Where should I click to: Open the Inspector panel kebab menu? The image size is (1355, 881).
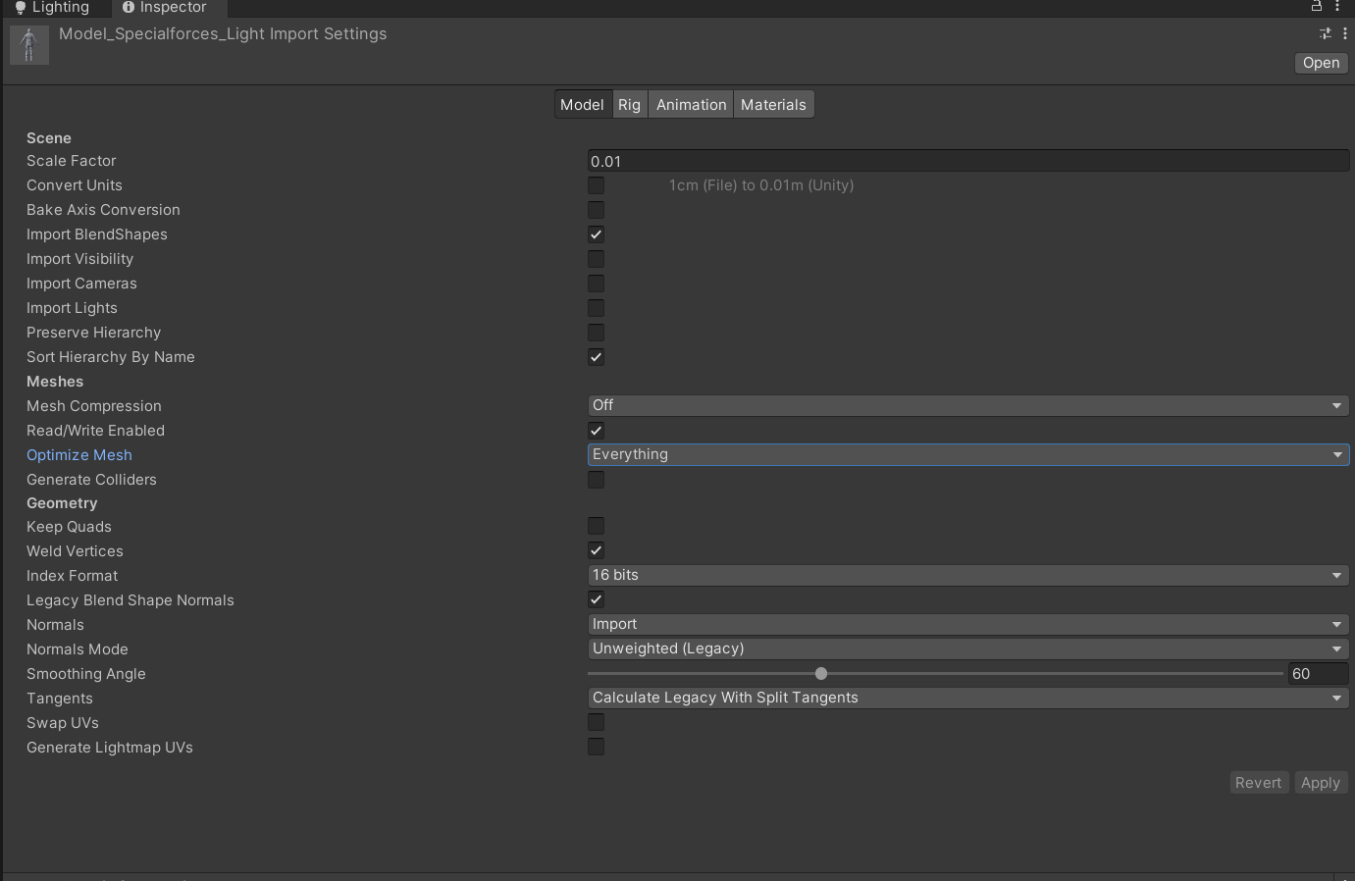point(1337,6)
